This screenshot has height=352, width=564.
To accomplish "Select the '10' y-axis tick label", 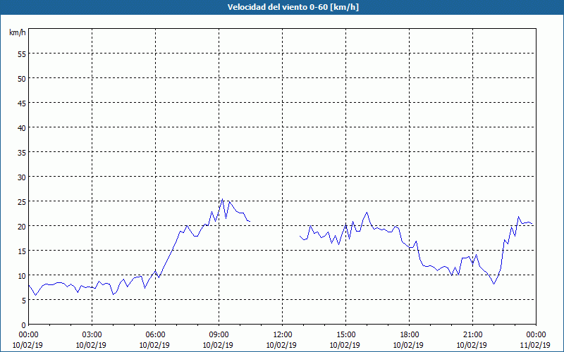I will (x=22, y=275).
